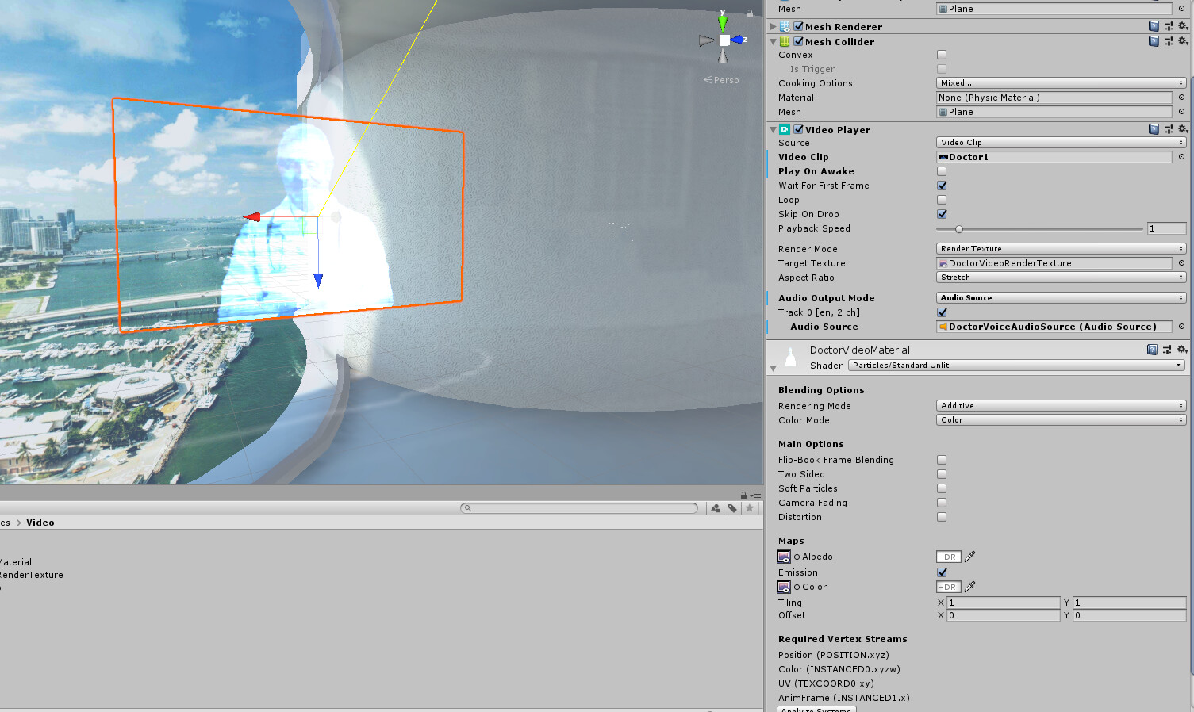Screen dimensions: 1194x712
Task: Open the Mesh Renderer settings gear menu
Action: tap(1183, 25)
